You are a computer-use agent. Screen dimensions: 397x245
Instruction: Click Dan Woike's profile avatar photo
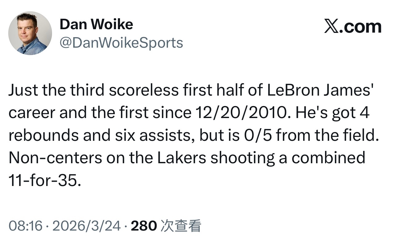[x=30, y=33]
